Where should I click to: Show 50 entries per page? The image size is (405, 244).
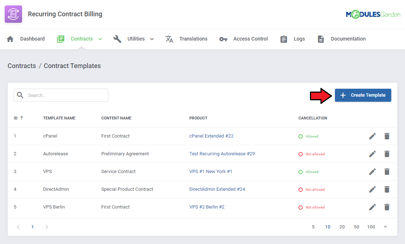(357, 227)
